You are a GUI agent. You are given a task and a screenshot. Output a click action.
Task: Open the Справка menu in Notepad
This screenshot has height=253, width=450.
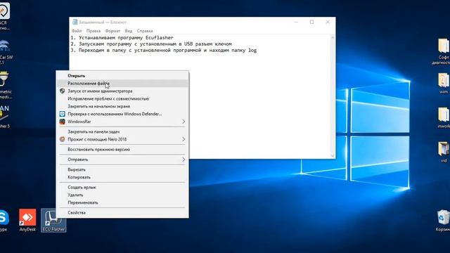coord(145,31)
